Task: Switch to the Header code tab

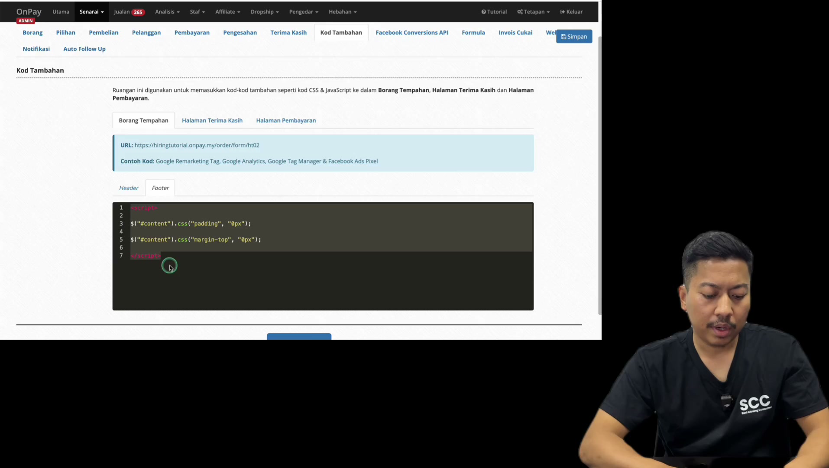Action: point(129,188)
